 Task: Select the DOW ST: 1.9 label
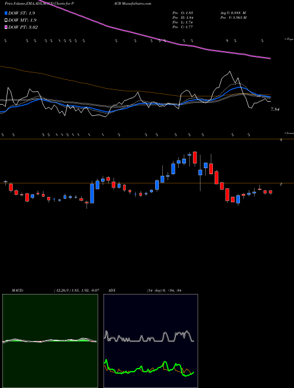pos(22,14)
